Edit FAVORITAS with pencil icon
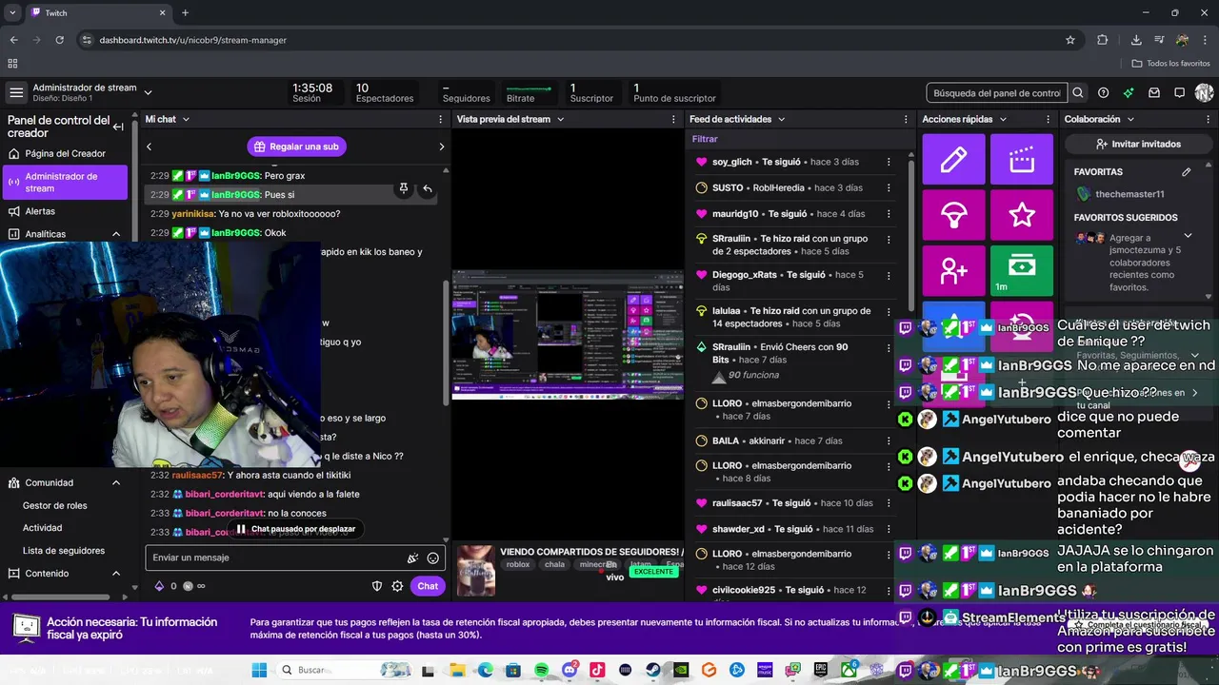This screenshot has height=685, width=1219. pyautogui.click(x=1187, y=172)
